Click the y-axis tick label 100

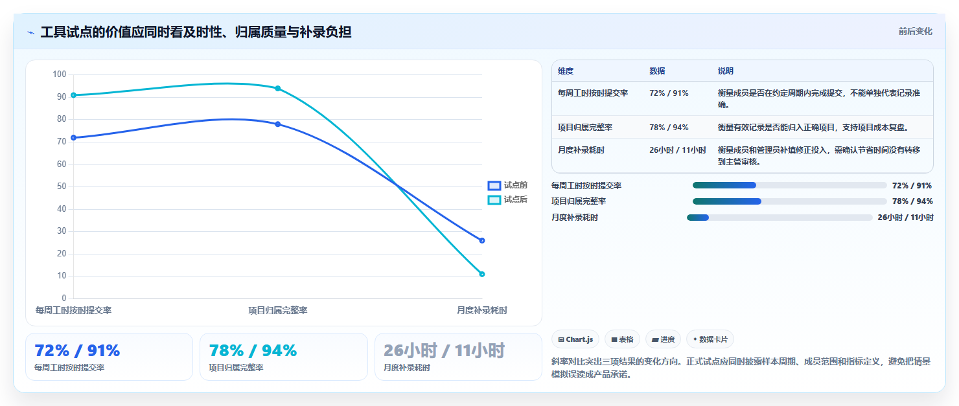tap(60, 74)
